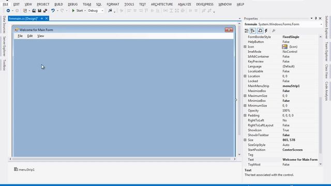Open the Team Explorer side tab

326,52
